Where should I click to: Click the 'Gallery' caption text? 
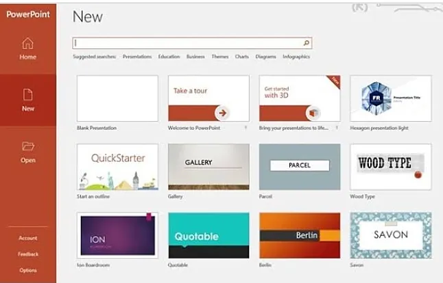pyautogui.click(x=175, y=196)
